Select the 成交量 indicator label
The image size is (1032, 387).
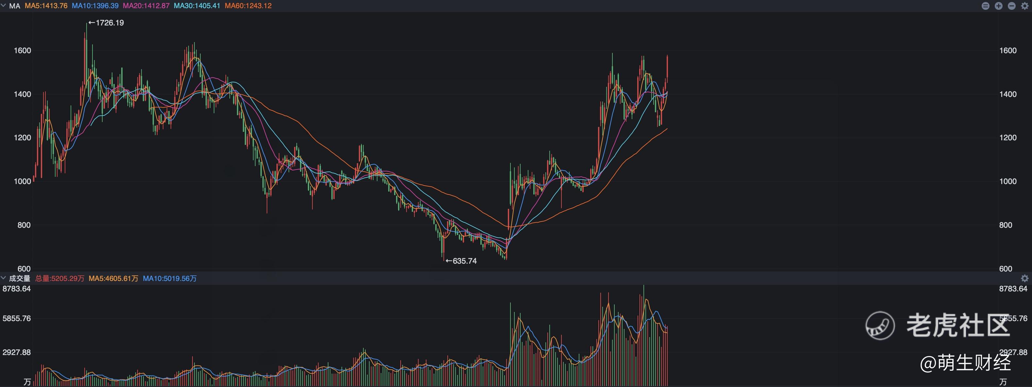point(20,278)
